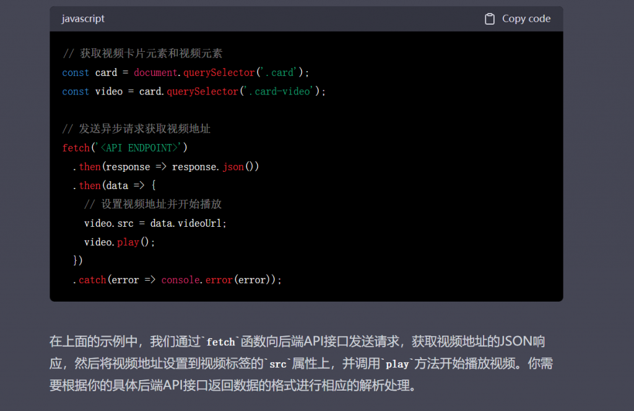Click the clipboard copy icon

pos(489,19)
